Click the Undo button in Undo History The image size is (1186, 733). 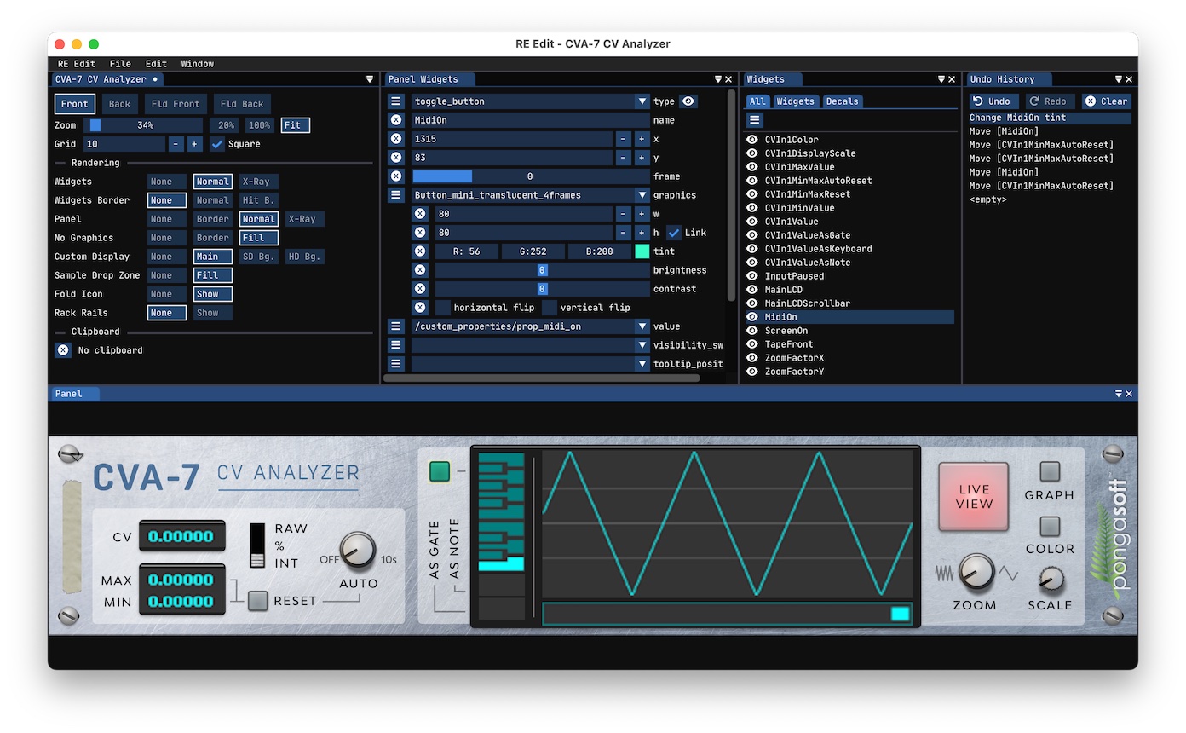click(x=992, y=101)
